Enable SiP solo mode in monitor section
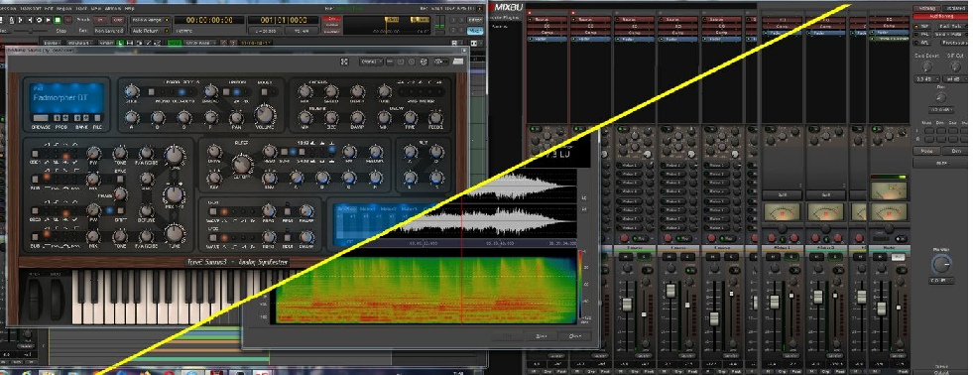The width and height of the screenshot is (973, 375). (x=921, y=26)
